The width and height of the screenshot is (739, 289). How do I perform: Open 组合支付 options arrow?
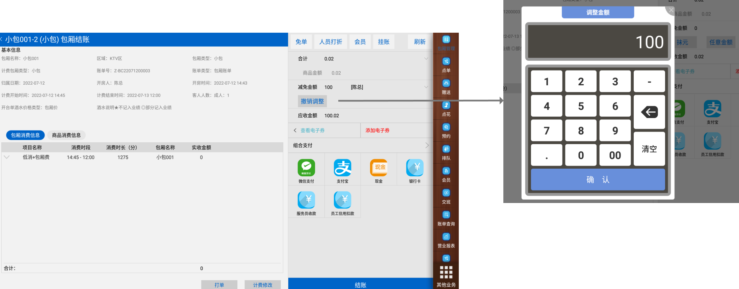(427, 145)
